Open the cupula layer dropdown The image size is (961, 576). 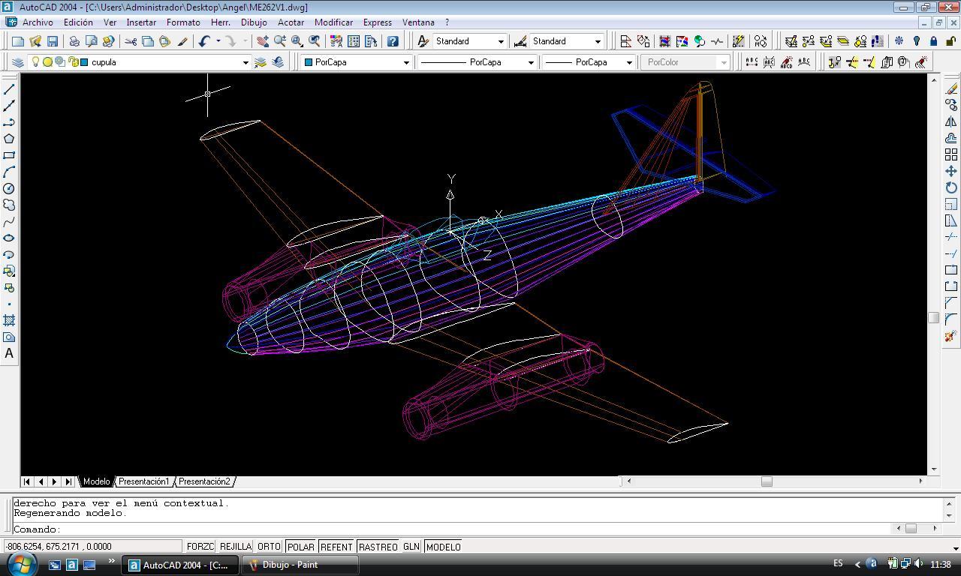[x=245, y=62]
